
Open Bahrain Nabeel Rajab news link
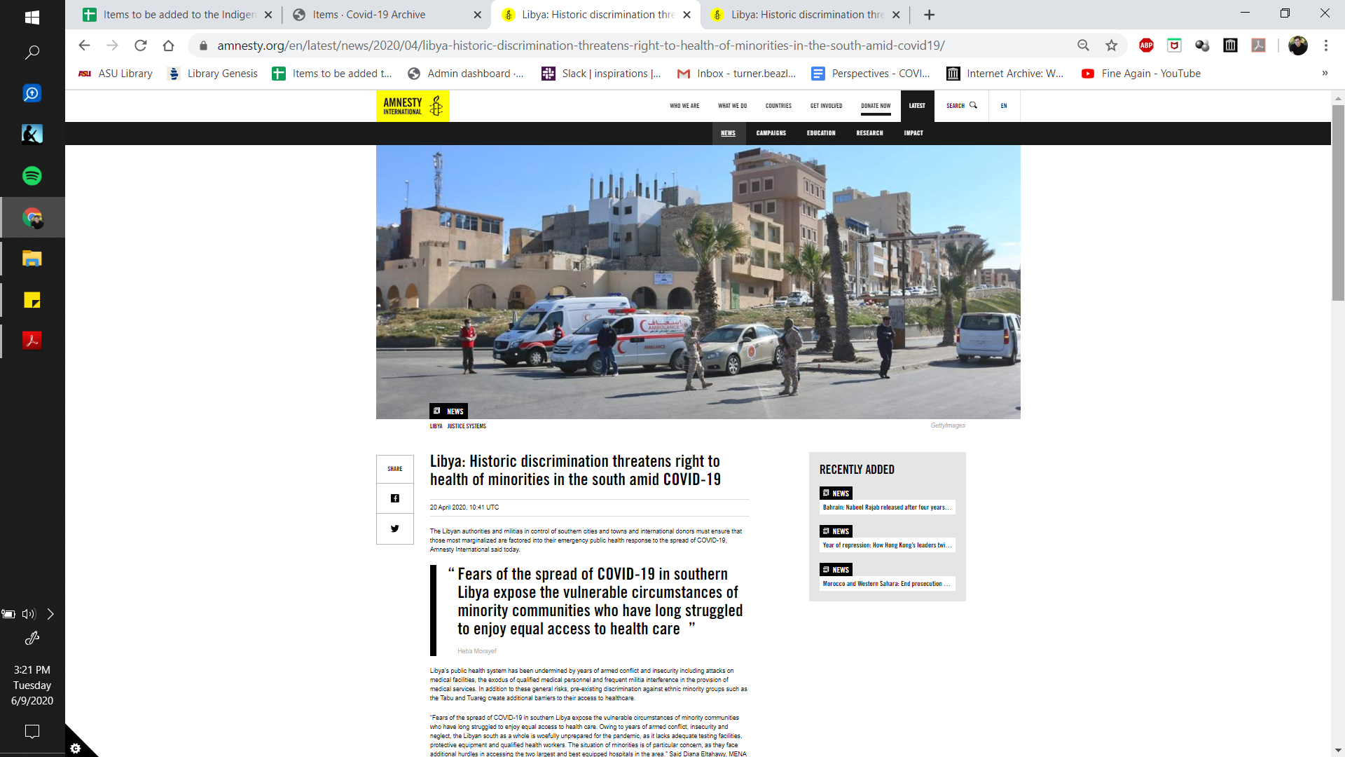pos(887,507)
